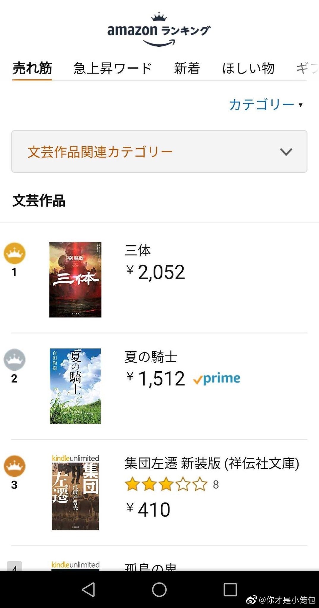Click the chevron arrow in the category box
Viewport: 319px width, 608px height.
286,152
